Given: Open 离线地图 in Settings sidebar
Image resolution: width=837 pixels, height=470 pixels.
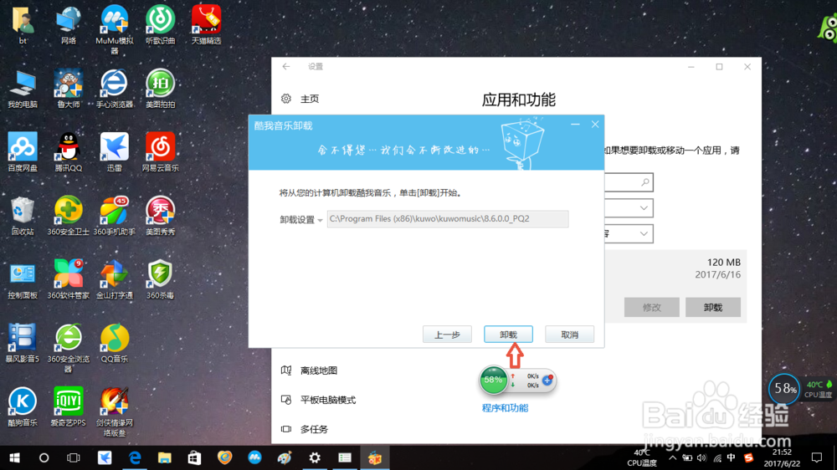Looking at the screenshot, I should (x=310, y=370).
